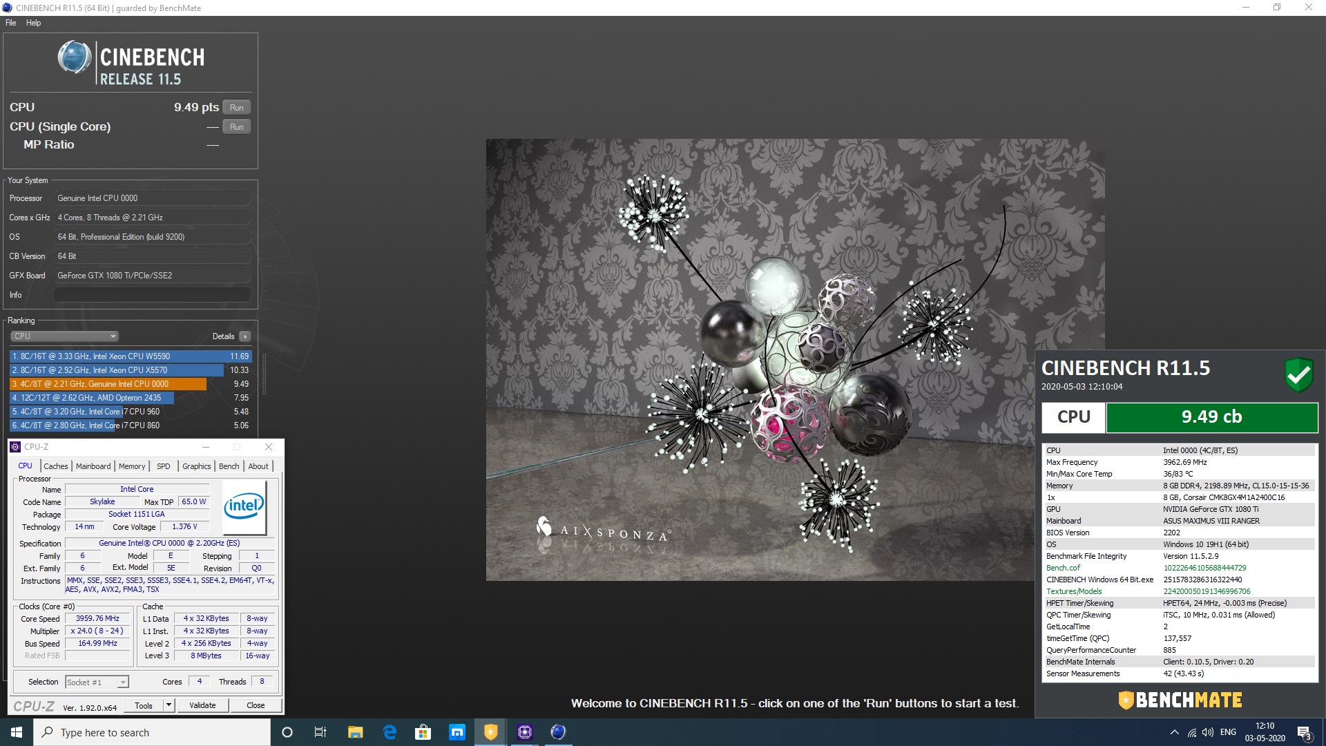1326x746 pixels.
Task: Click the rendered spheres scene image
Action: pos(795,360)
